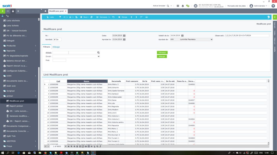Toggle the Aprobat Da checkbox
Screen dimensions: 277x155
[x=55, y=40]
